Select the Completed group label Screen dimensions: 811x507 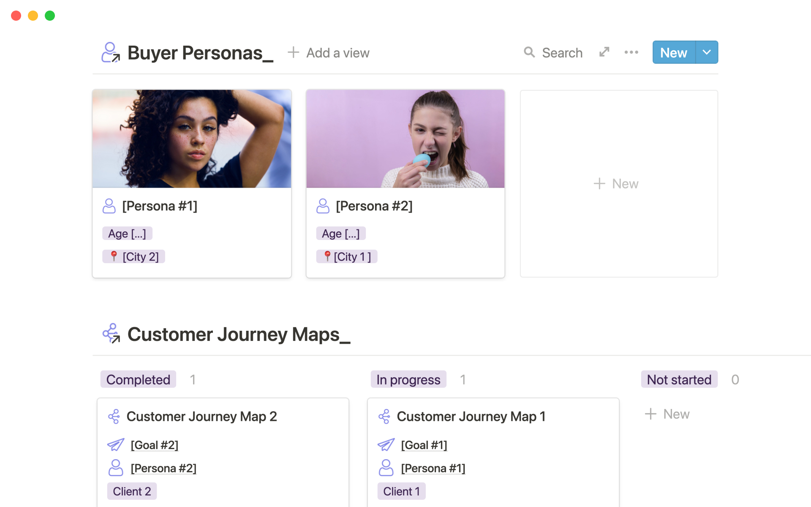tap(138, 379)
